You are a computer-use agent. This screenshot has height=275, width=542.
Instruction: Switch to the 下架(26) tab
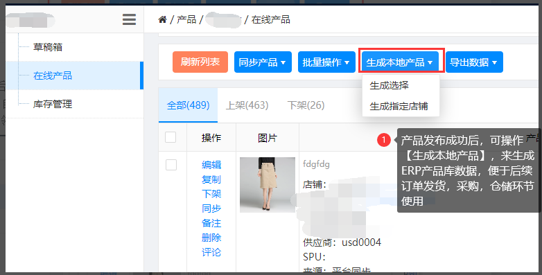[x=306, y=105]
